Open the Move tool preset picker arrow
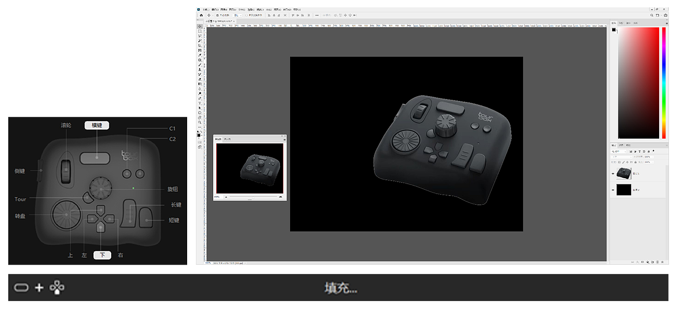This screenshot has width=677, height=310. pyautogui.click(x=213, y=15)
